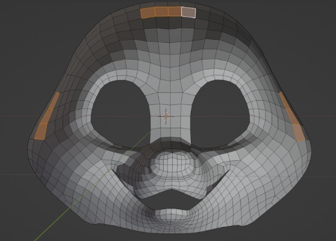Image resolution: width=336 pixels, height=241 pixels.
Task: Click the white-outlined active face on top
Action: coord(188,12)
